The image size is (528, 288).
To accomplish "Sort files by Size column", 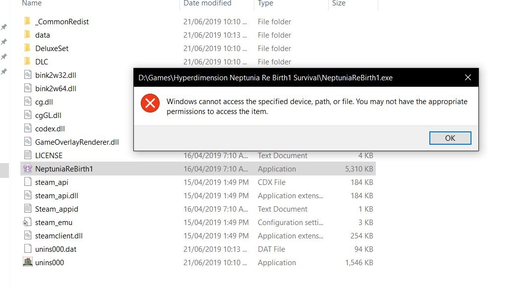I will [x=339, y=3].
